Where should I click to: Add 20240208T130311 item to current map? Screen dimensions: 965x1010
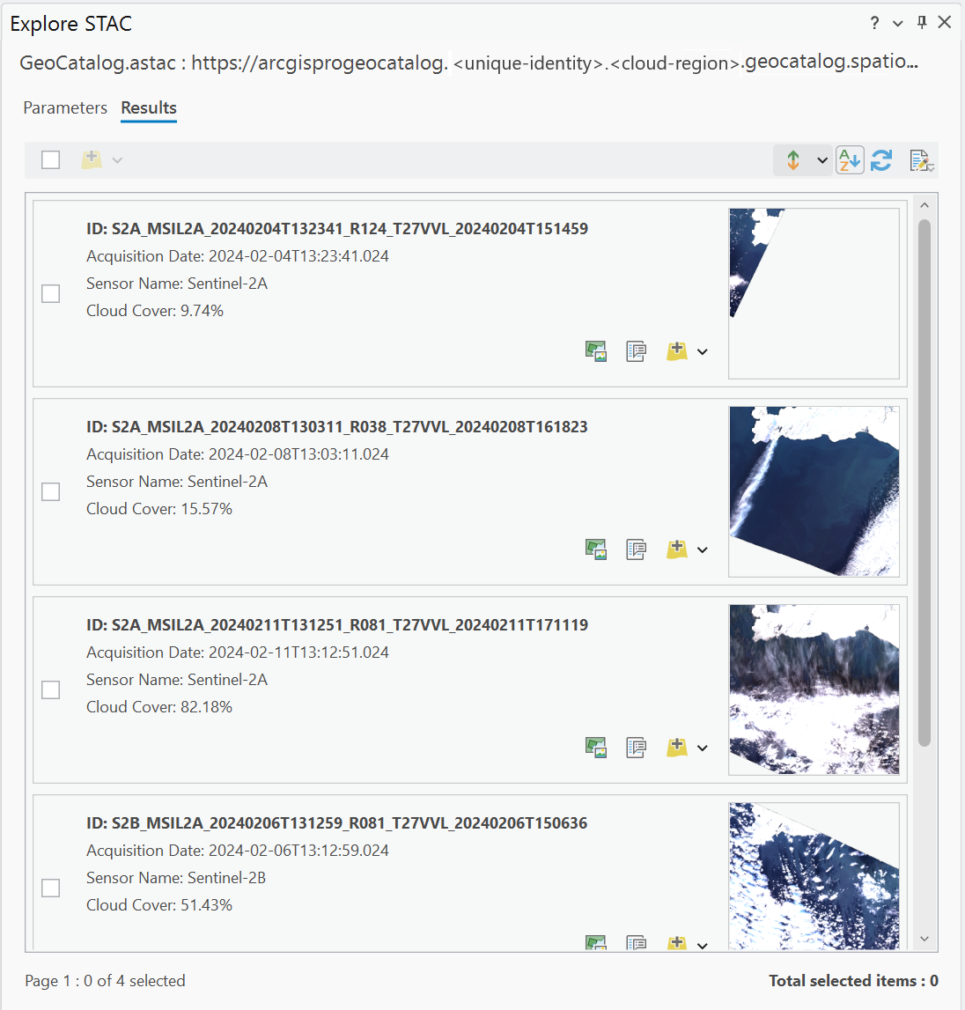tap(676, 549)
